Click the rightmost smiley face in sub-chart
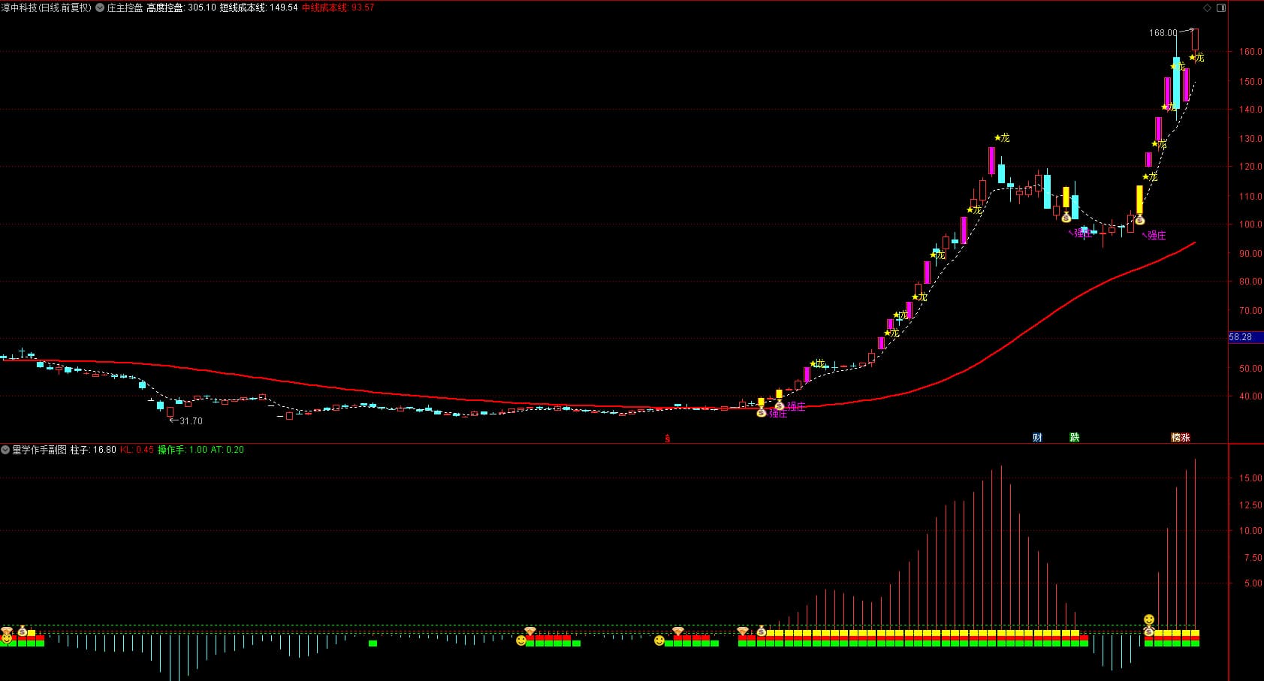The height and width of the screenshot is (681, 1264). coord(1148,619)
